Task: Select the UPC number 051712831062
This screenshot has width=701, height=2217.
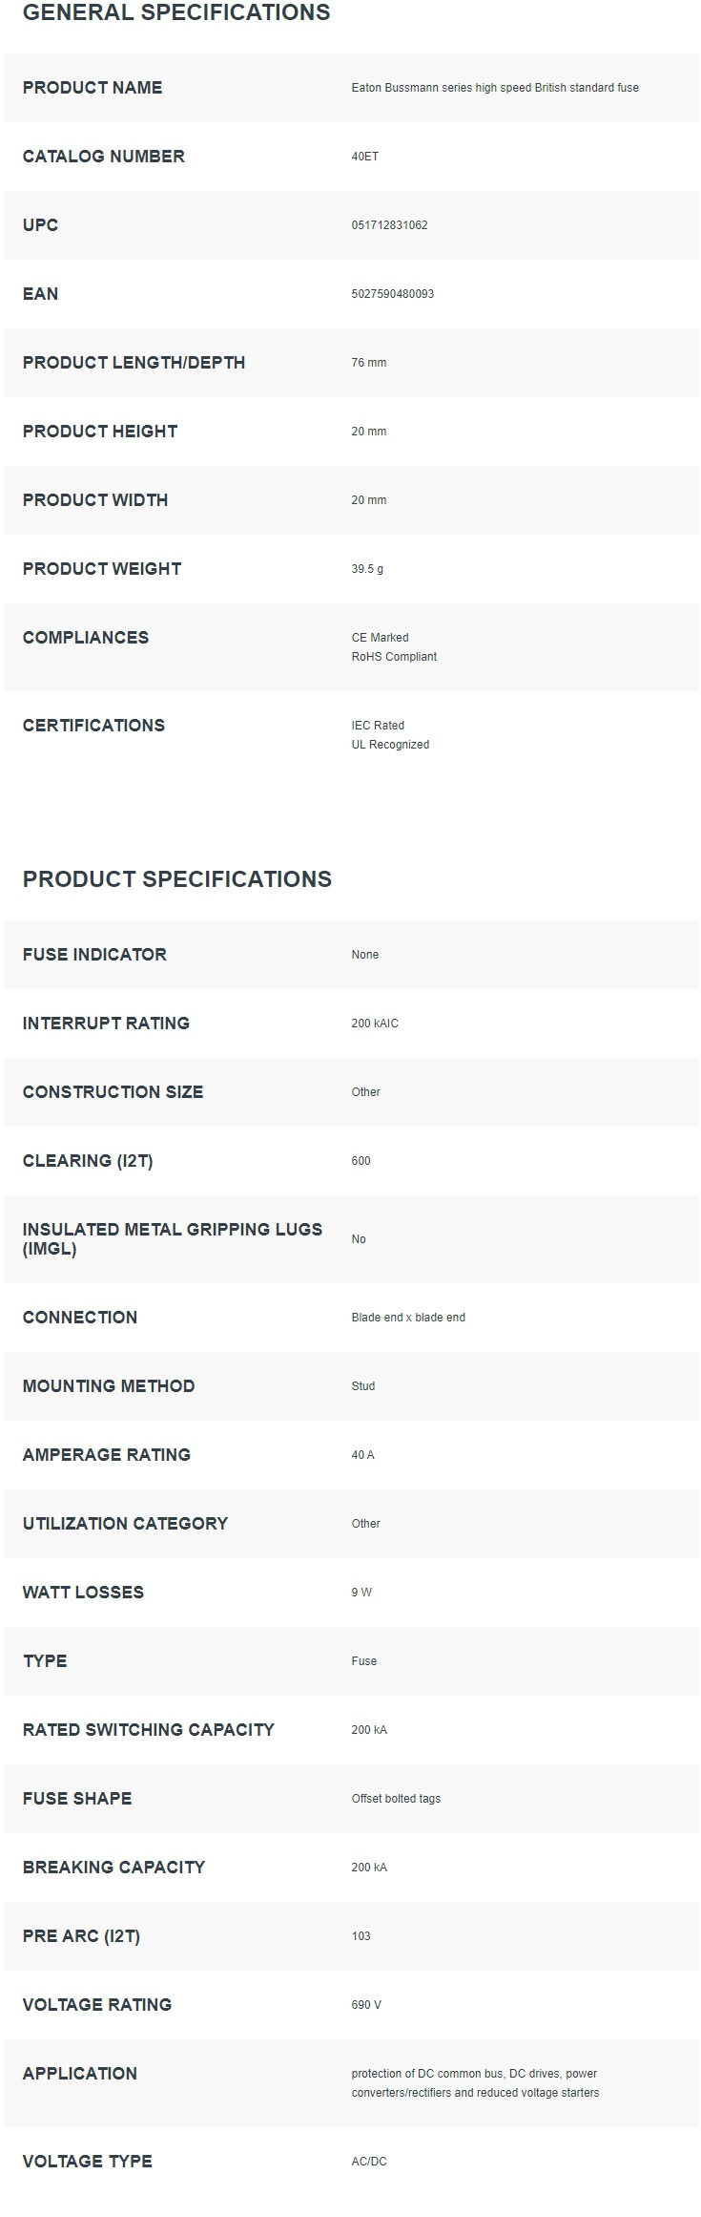Action: point(389,225)
